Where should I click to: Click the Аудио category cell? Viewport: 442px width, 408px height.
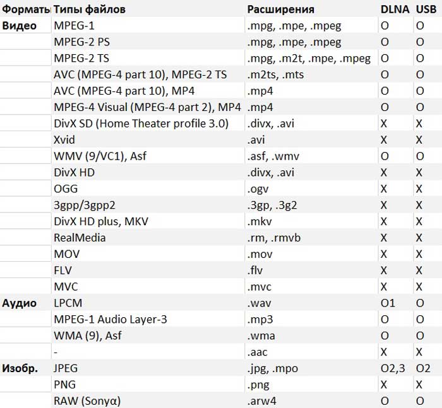pyautogui.click(x=25, y=303)
